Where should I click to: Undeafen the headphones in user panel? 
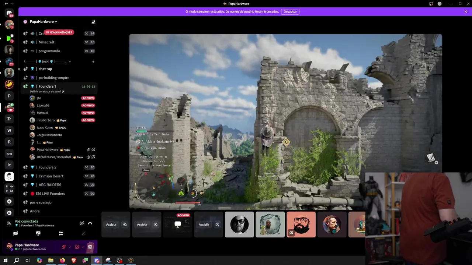(x=77, y=247)
